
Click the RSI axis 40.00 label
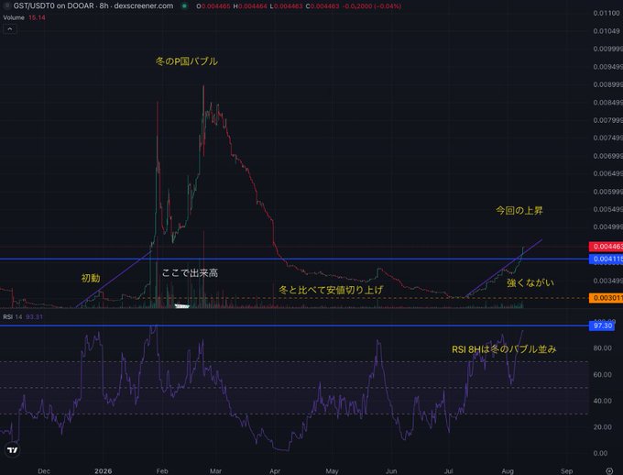tap(602, 401)
